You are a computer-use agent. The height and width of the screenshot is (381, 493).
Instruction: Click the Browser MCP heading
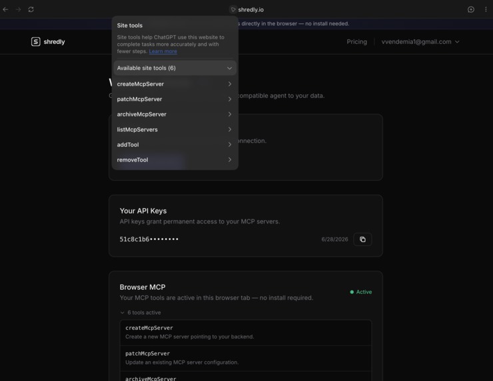(143, 287)
